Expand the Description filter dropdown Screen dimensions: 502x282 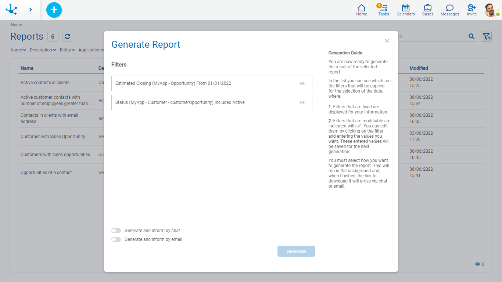(x=43, y=50)
